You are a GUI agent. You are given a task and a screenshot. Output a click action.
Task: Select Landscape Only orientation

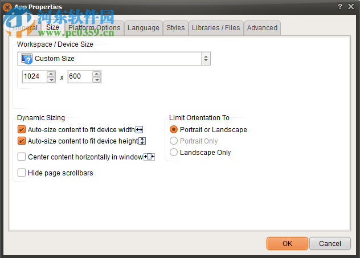click(x=174, y=153)
